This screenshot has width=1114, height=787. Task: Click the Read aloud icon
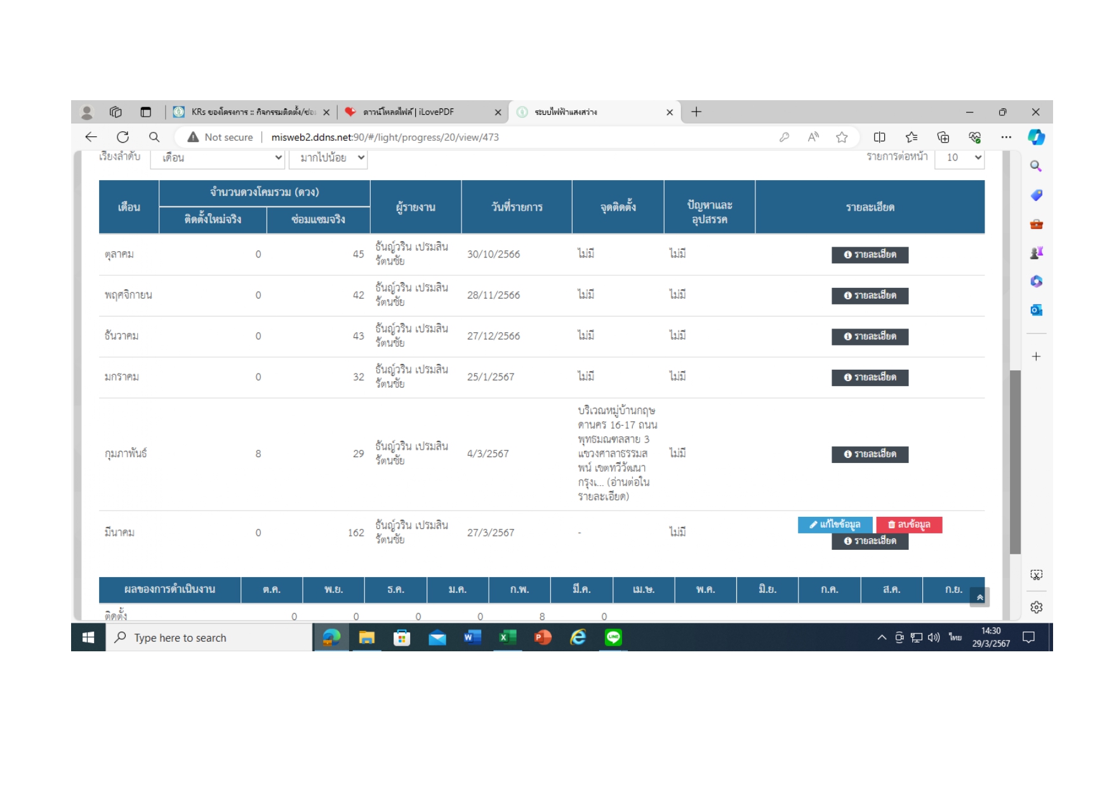point(813,137)
